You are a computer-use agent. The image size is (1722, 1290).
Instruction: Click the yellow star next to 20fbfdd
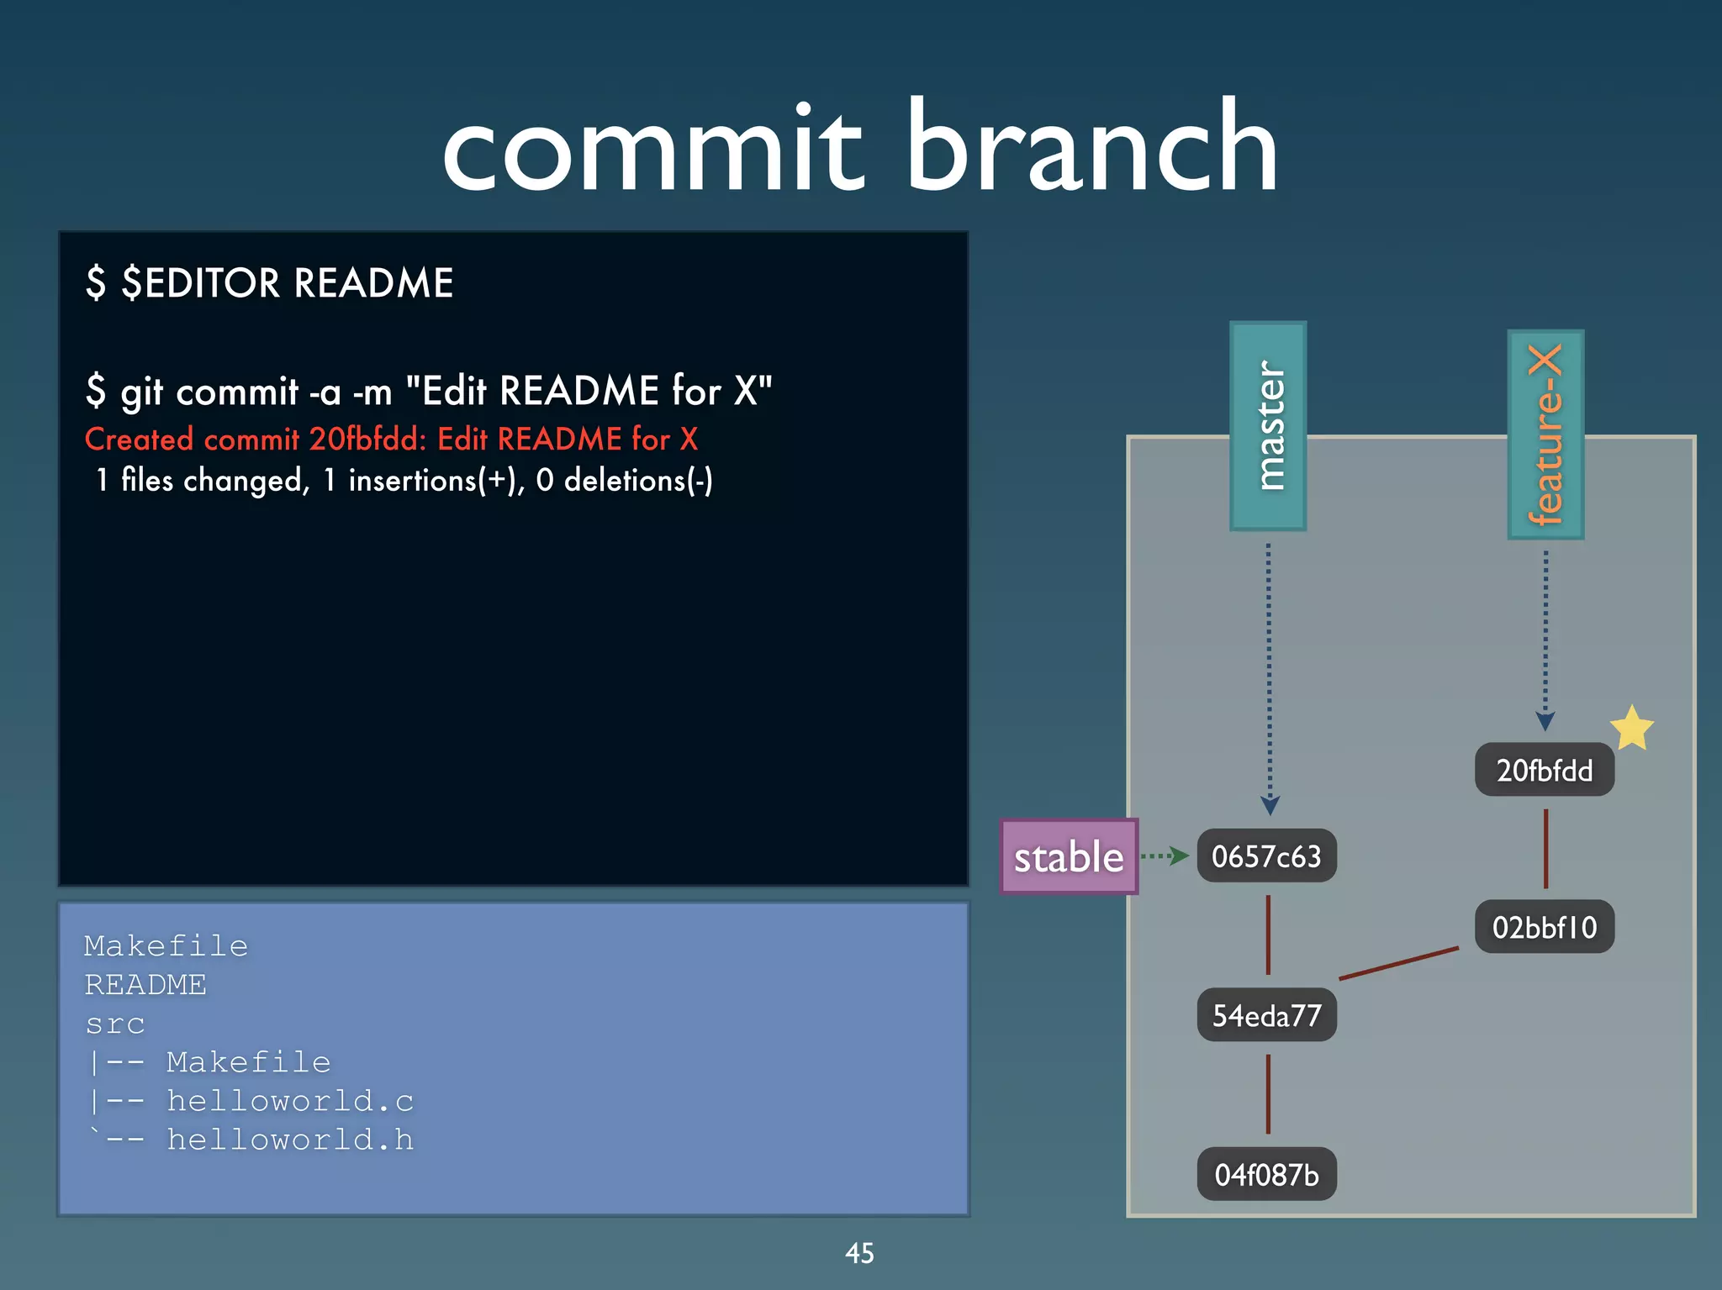pyautogui.click(x=1631, y=729)
